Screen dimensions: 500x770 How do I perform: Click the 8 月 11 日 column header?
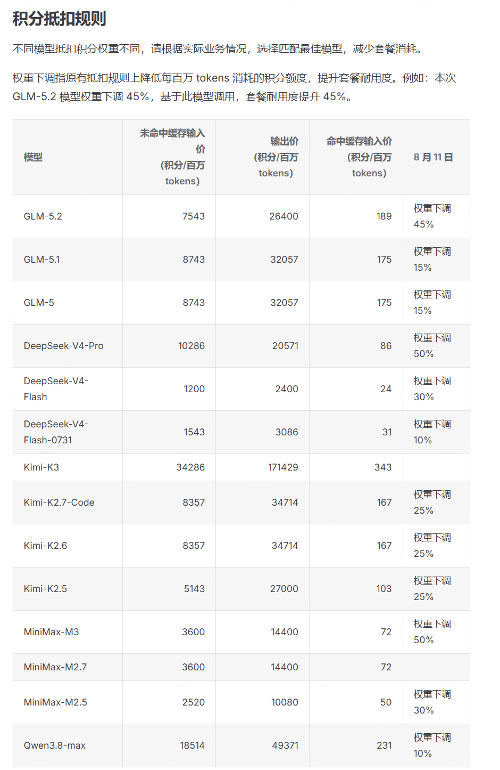pos(434,157)
